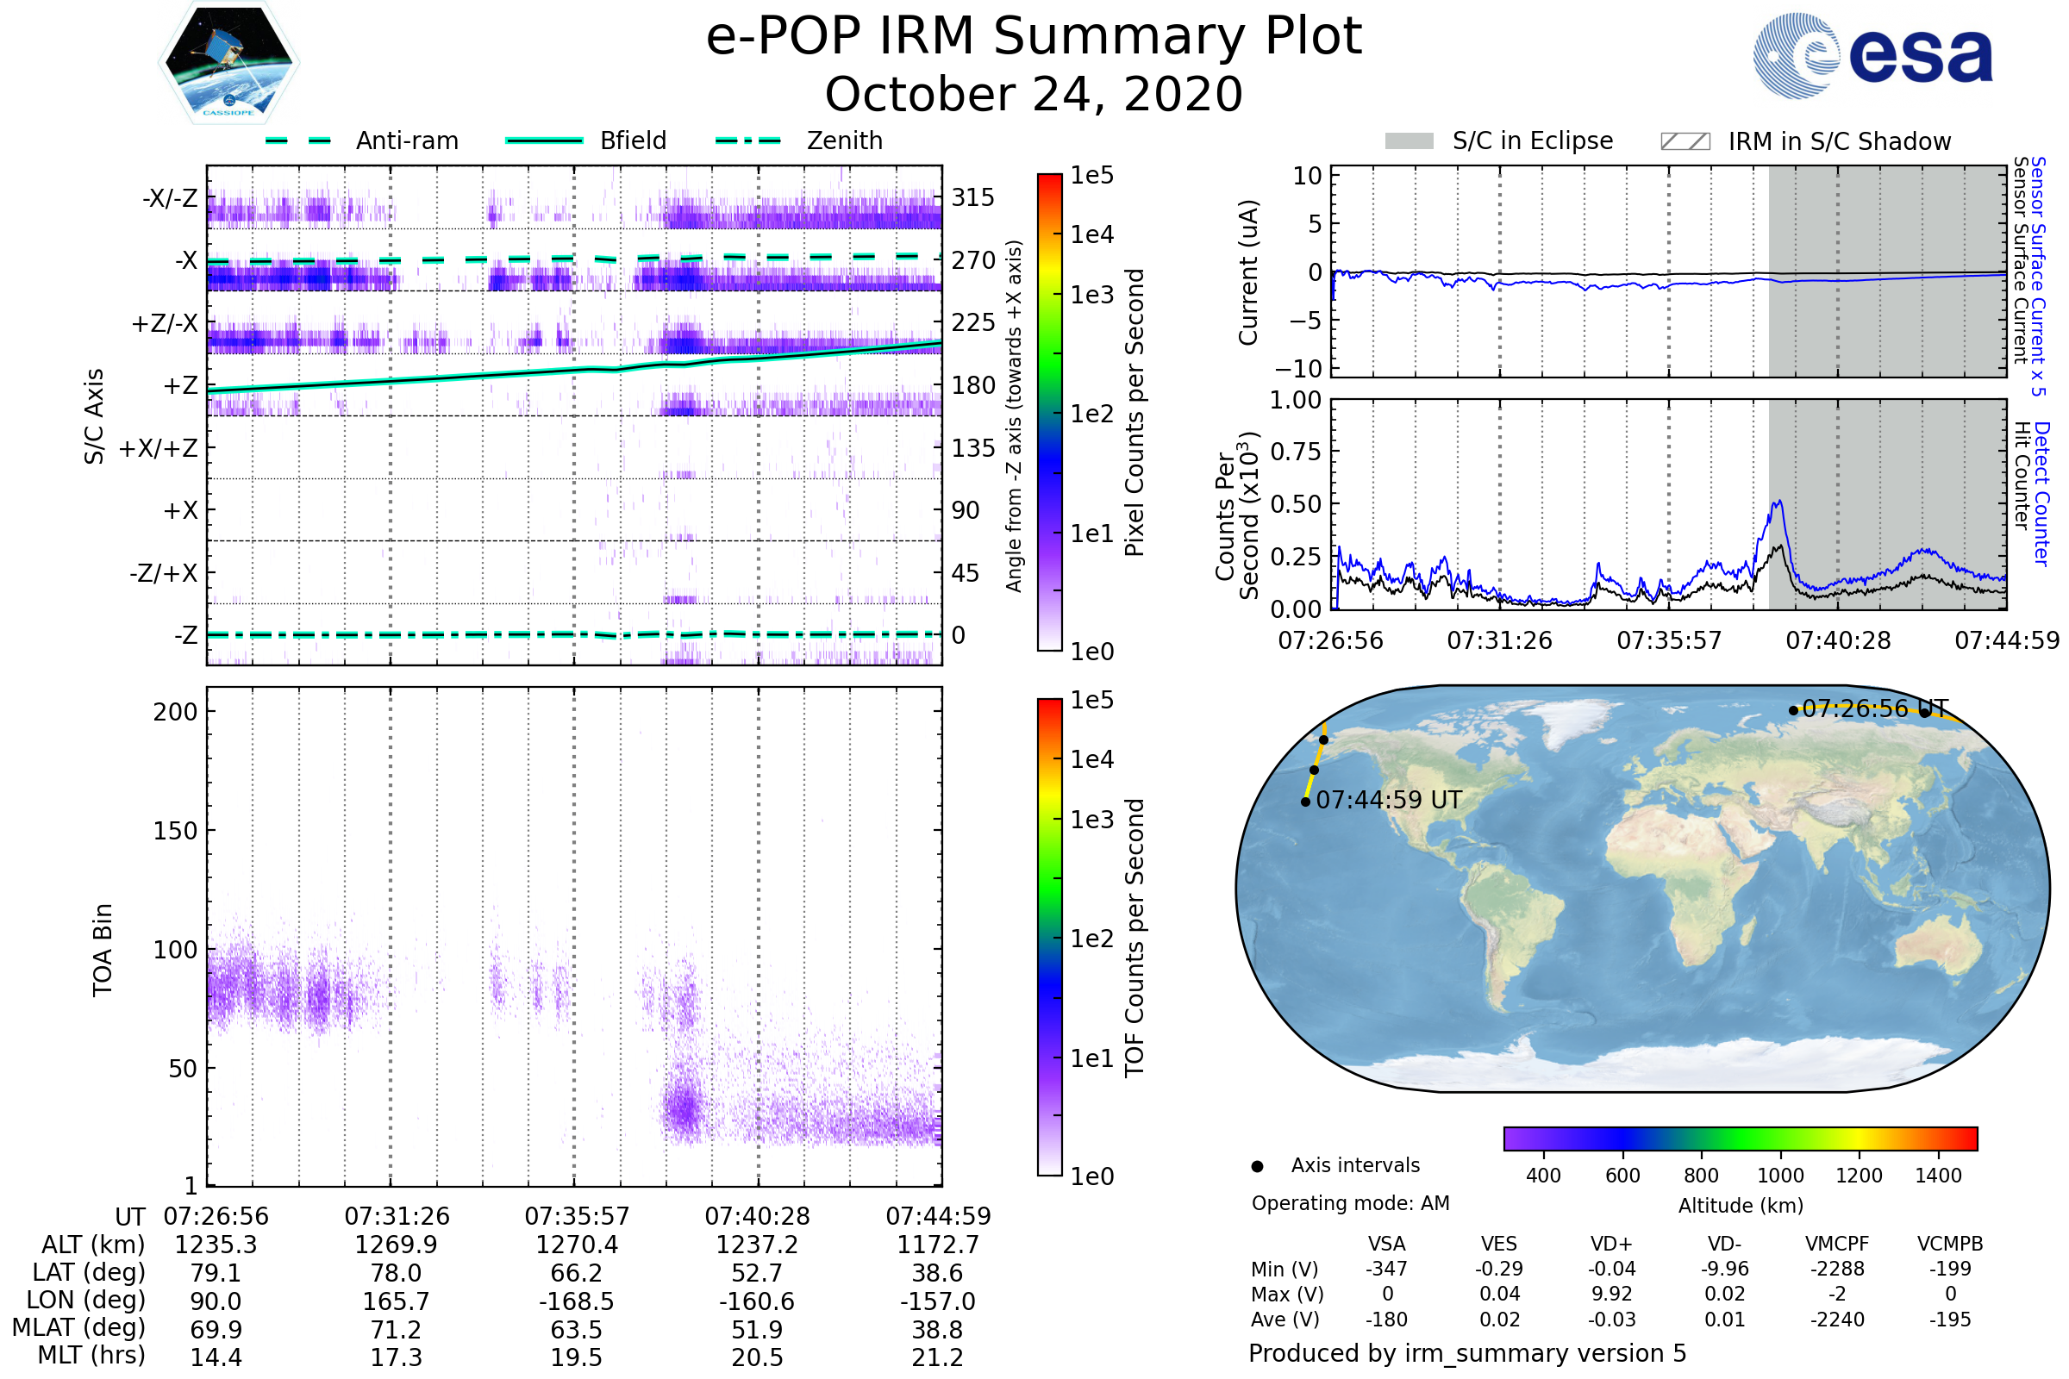2069x1379 pixels.
Task: Click the CASSIOPE mission hexagon logo
Action: click(x=228, y=63)
